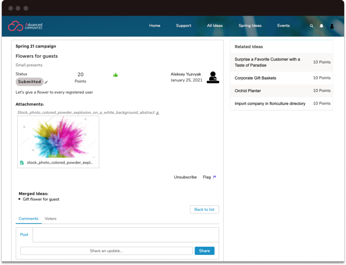Open merged idea Gift flower for guest
The height and width of the screenshot is (265, 346).
[x=41, y=199]
